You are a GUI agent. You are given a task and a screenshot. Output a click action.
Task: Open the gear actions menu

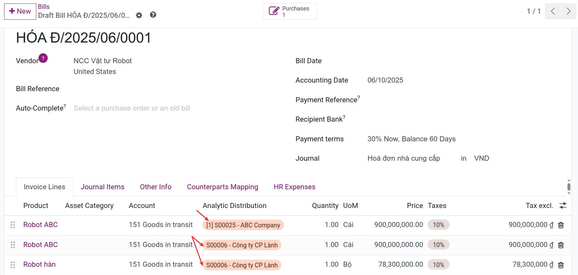139,15
